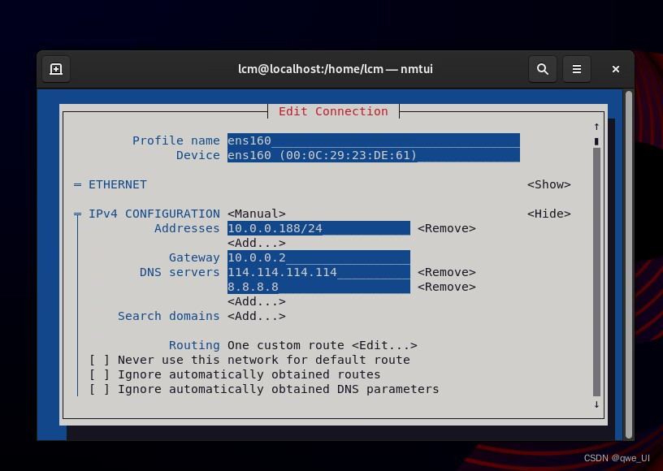Toggle Ignore automatically obtained routes
The width and height of the screenshot is (663, 471).
(x=99, y=374)
